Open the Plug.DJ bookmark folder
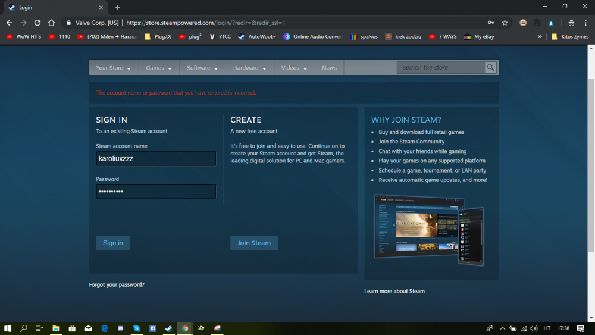This screenshot has height=335, width=595. click(158, 37)
